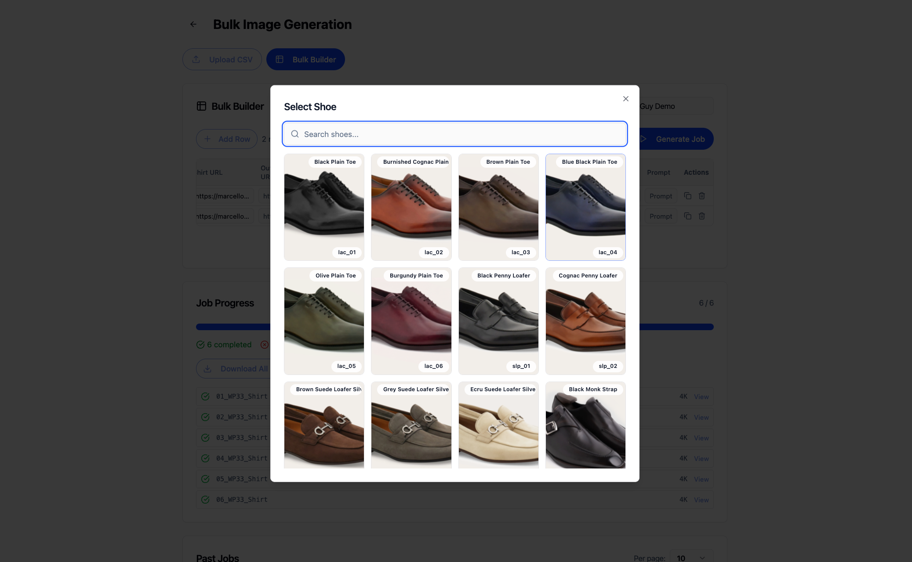Click the Actions column header
The height and width of the screenshot is (562, 912).
pos(696,172)
